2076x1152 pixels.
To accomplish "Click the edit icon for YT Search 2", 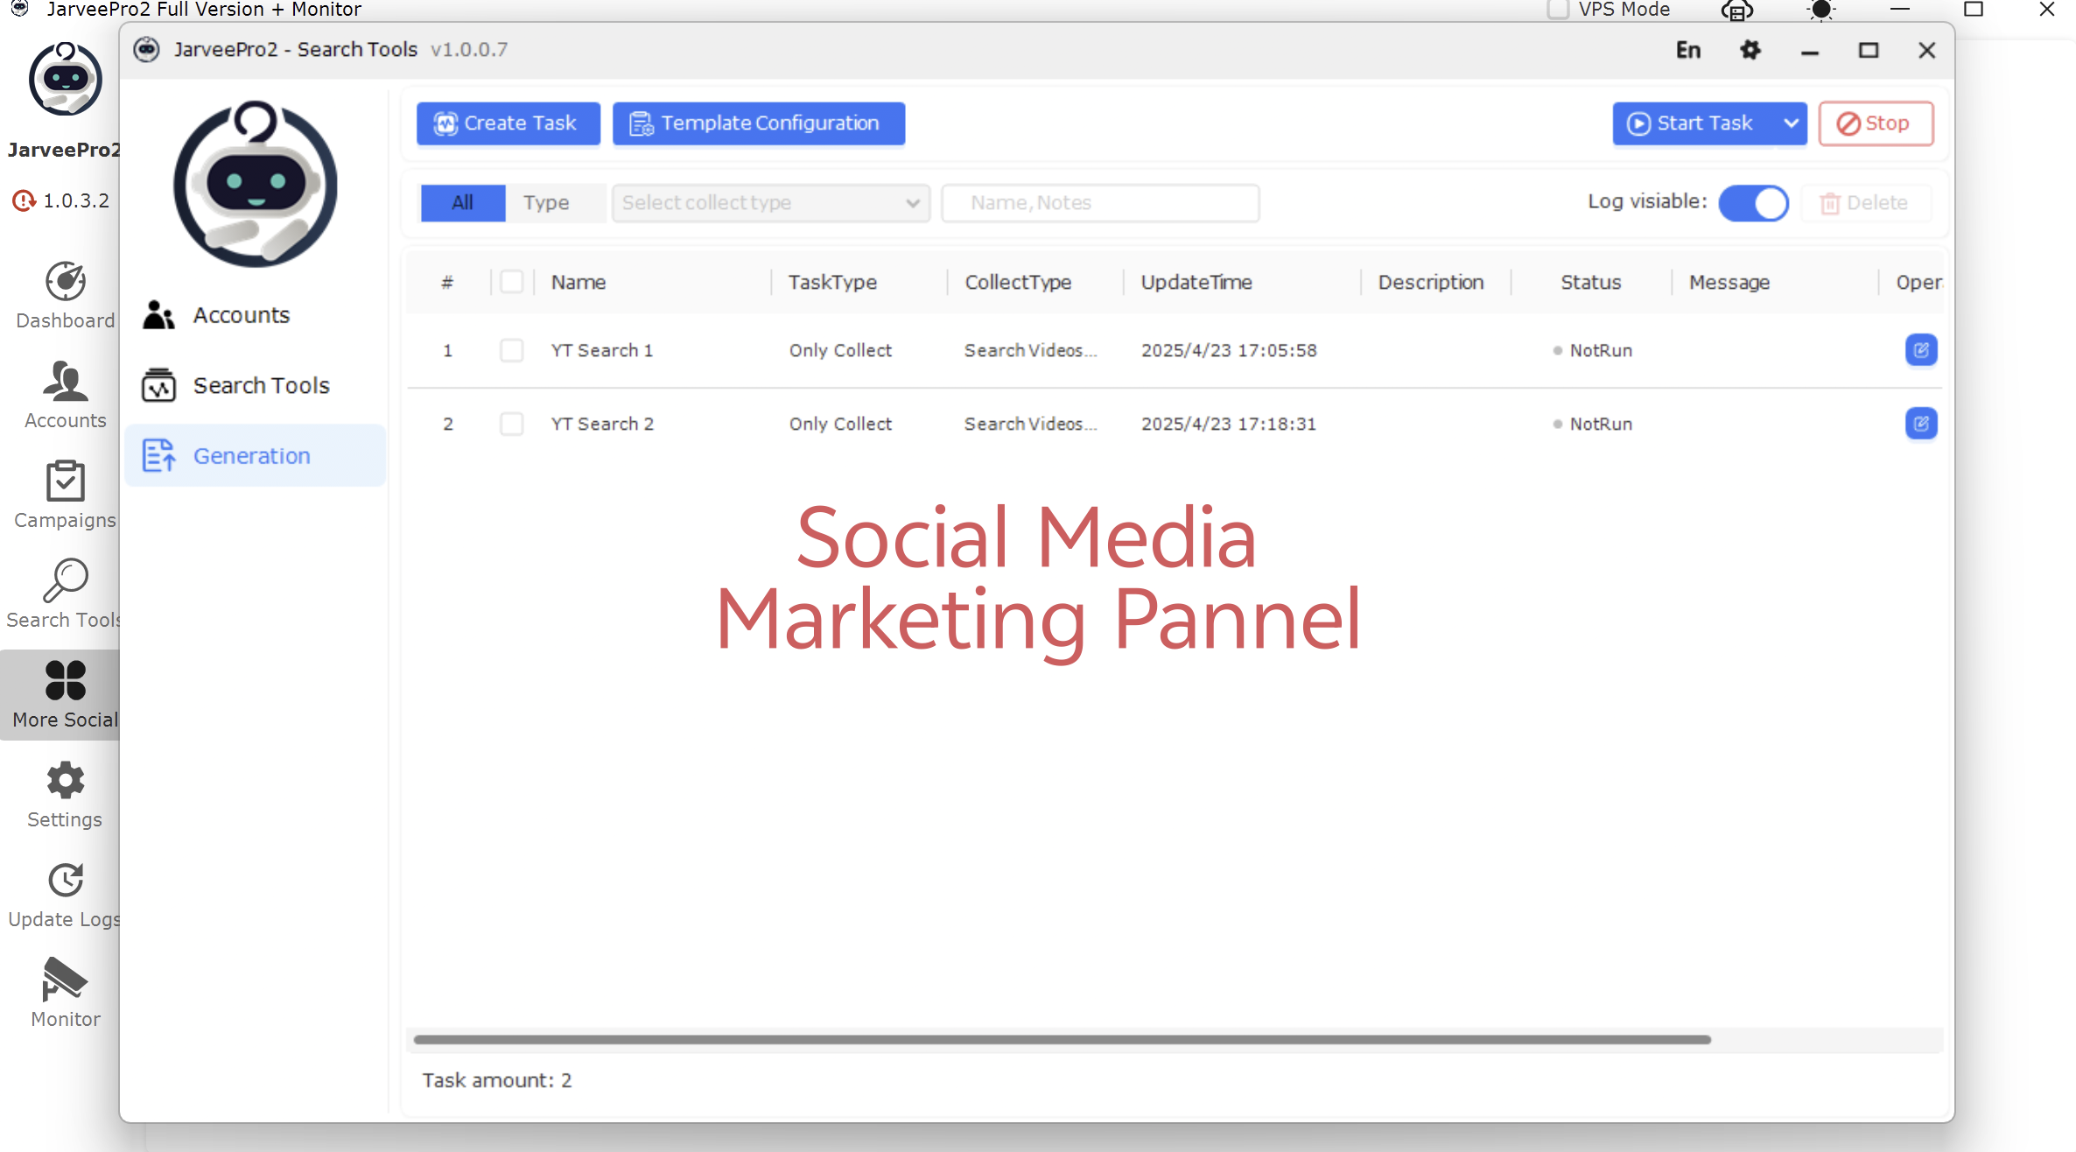I will tap(1920, 424).
